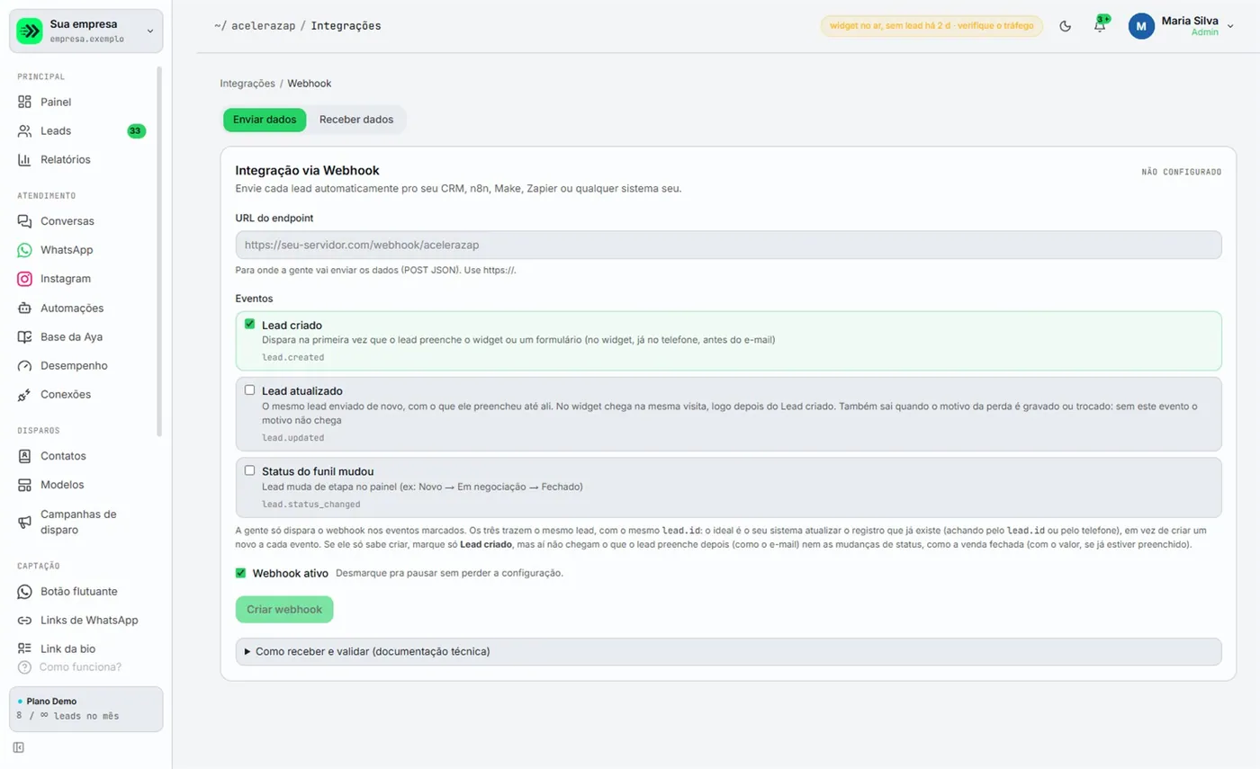Click the NÃO CONFIGURADO status label
Screen dimensions: 1260x769
click(x=1182, y=172)
